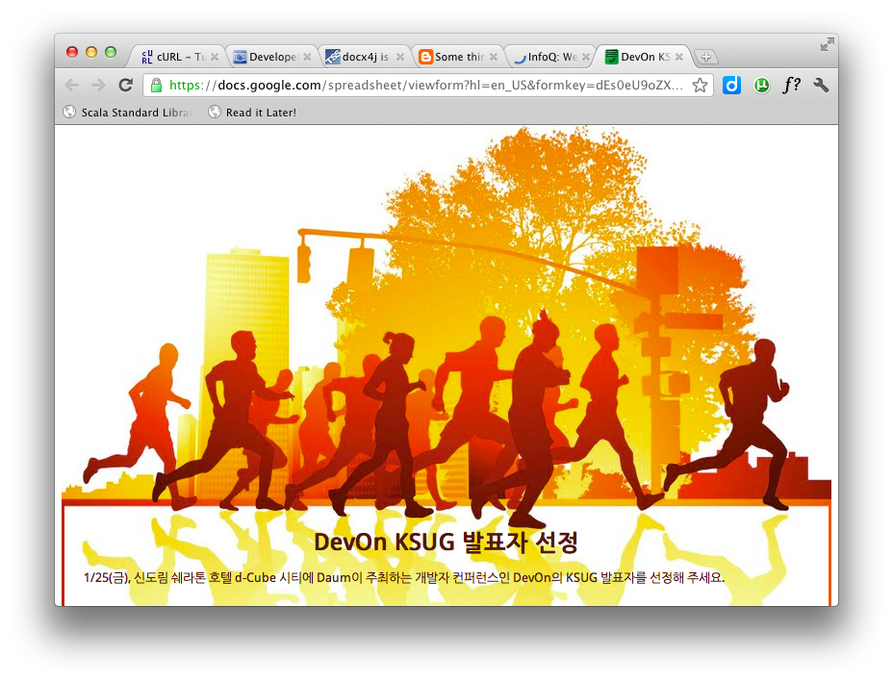Click the globe icon beside Read it Later!

215,113
